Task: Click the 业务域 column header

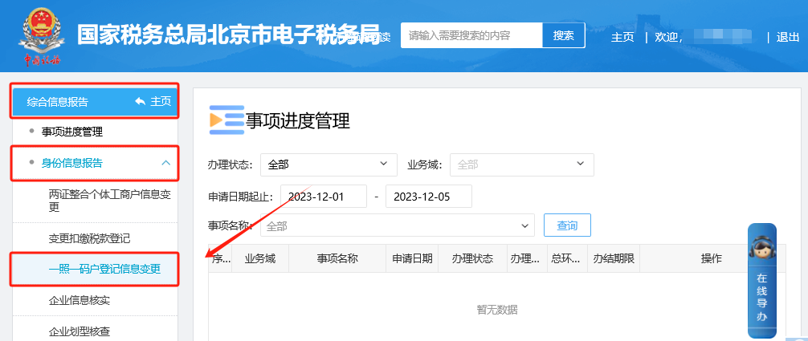Action: 260,258
